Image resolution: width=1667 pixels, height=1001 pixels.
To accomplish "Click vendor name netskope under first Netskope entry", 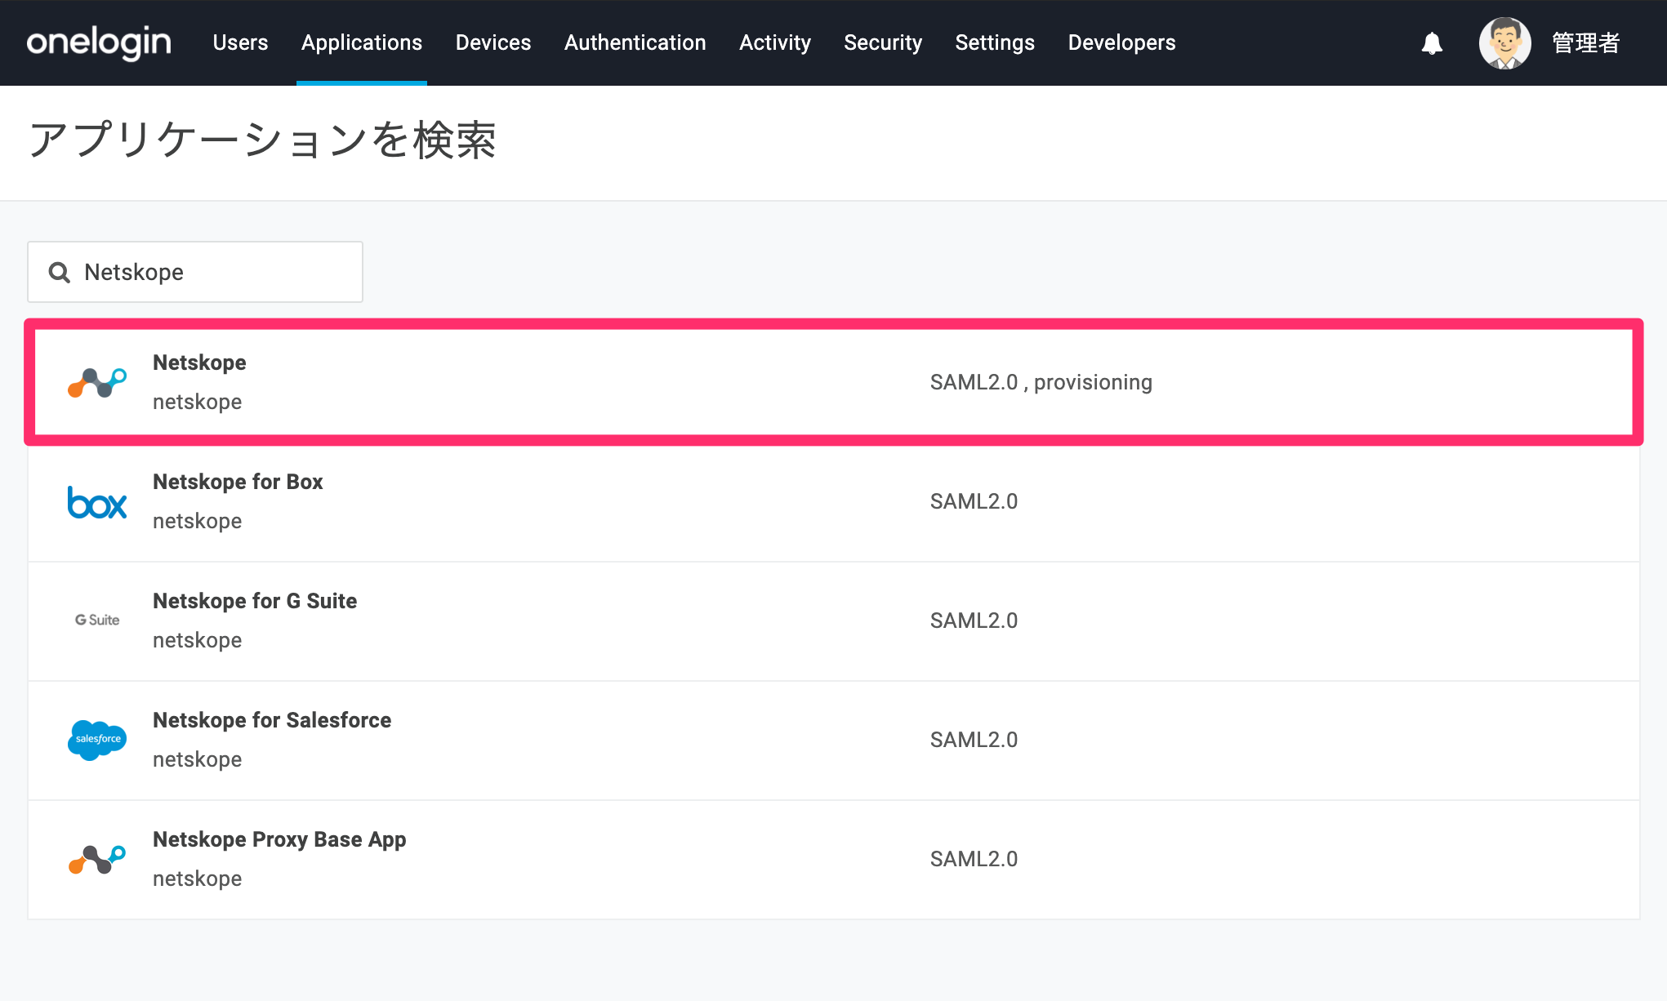I will [x=197, y=403].
